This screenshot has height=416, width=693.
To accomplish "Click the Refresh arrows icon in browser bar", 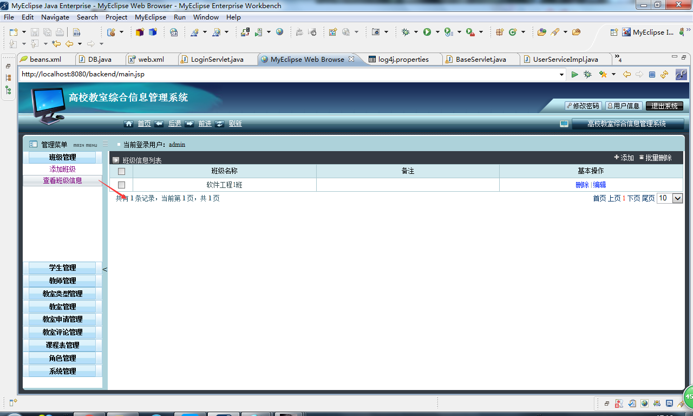I will tap(664, 74).
